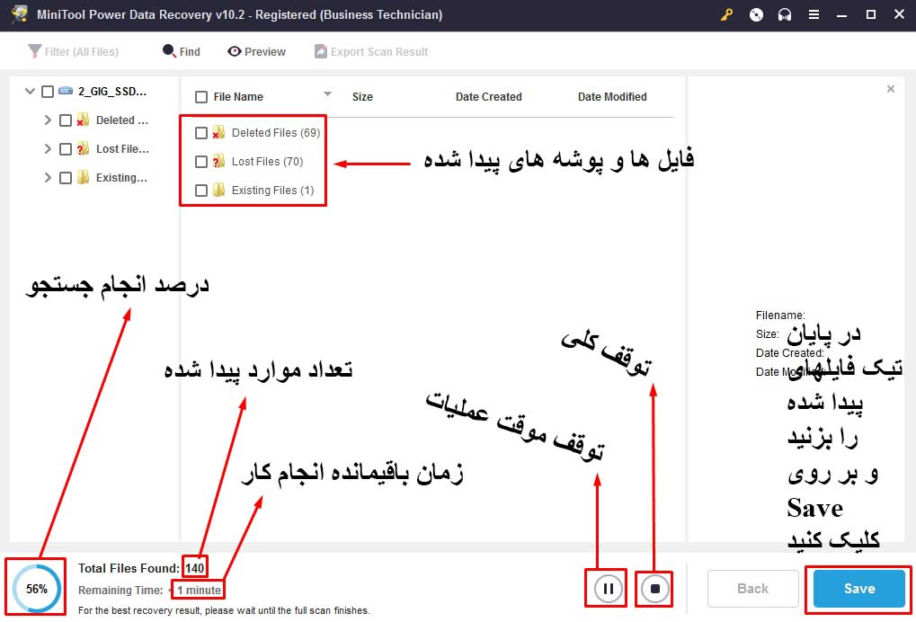
Task: Tick the Lost File checkbox in tree
Action: [66, 149]
